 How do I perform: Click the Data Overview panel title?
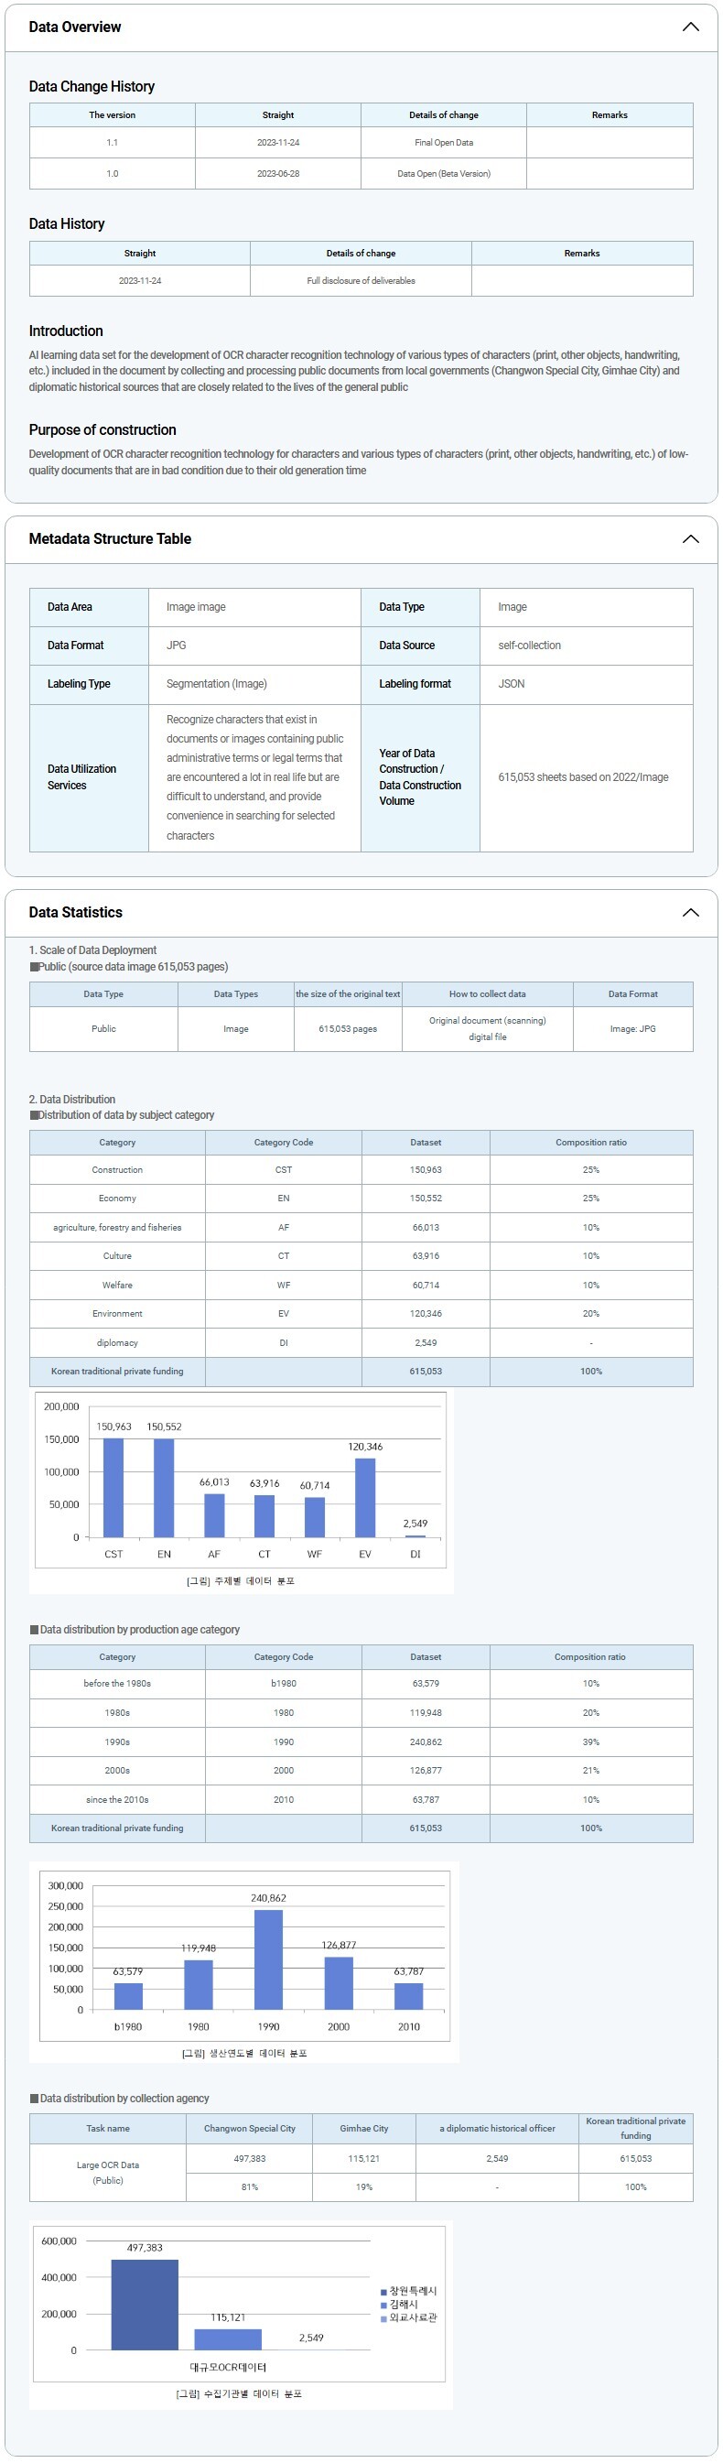point(74,27)
